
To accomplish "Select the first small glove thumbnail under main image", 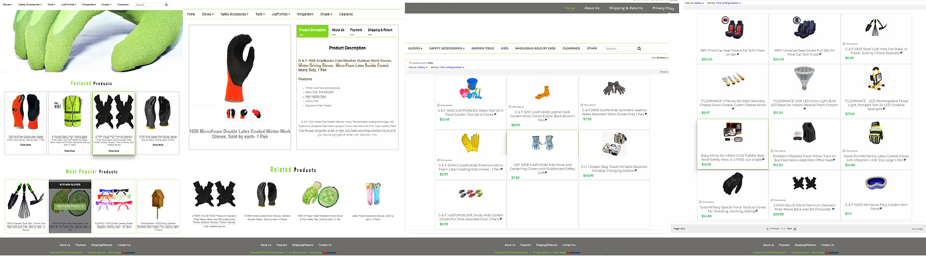I will [x=231, y=114].
